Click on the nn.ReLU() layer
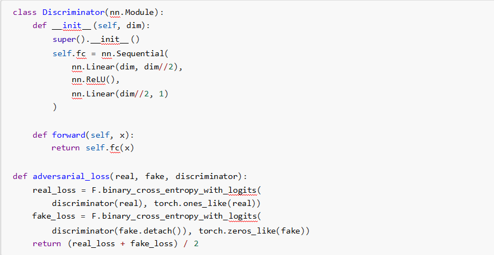The image size is (494, 255). [95, 80]
